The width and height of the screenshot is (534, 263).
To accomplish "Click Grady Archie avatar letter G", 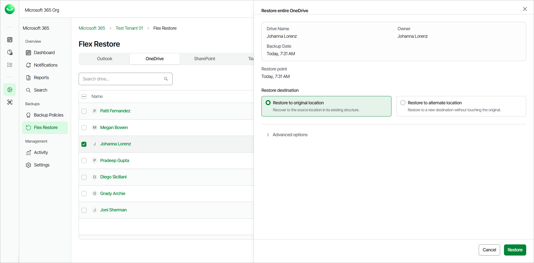I will [x=94, y=193].
